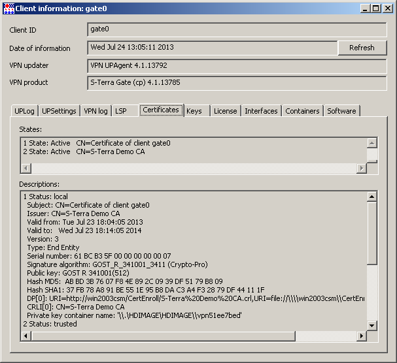
Task: Click the 'DP[0]: URI=http' line
Action: coord(196,298)
